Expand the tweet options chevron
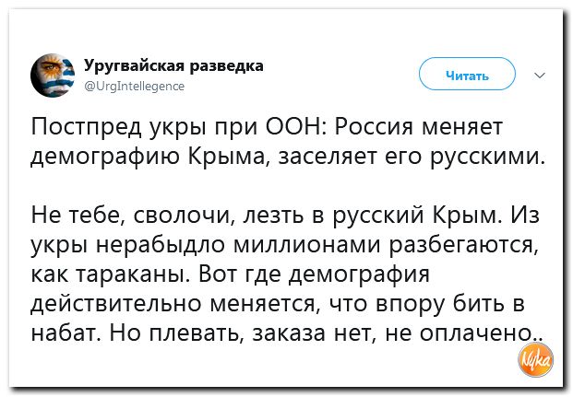This screenshot has width=573, height=397. coord(540,76)
